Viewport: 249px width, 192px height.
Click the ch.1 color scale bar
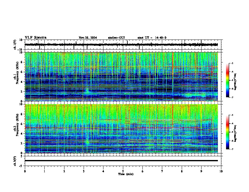tap(228, 80)
